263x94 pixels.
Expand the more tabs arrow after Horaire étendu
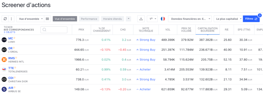(128, 19)
